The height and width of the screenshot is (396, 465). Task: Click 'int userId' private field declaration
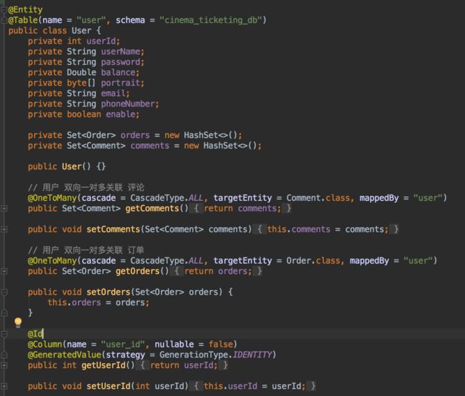pos(74,41)
